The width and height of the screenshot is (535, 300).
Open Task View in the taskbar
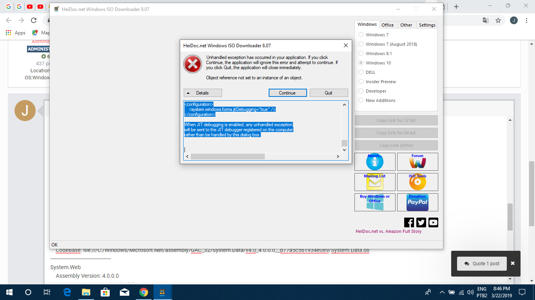47,292
